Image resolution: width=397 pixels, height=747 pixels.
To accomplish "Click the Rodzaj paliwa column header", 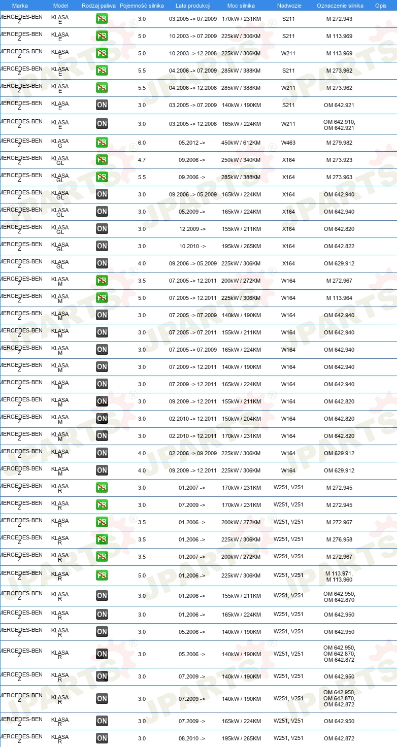I will click(x=99, y=6).
